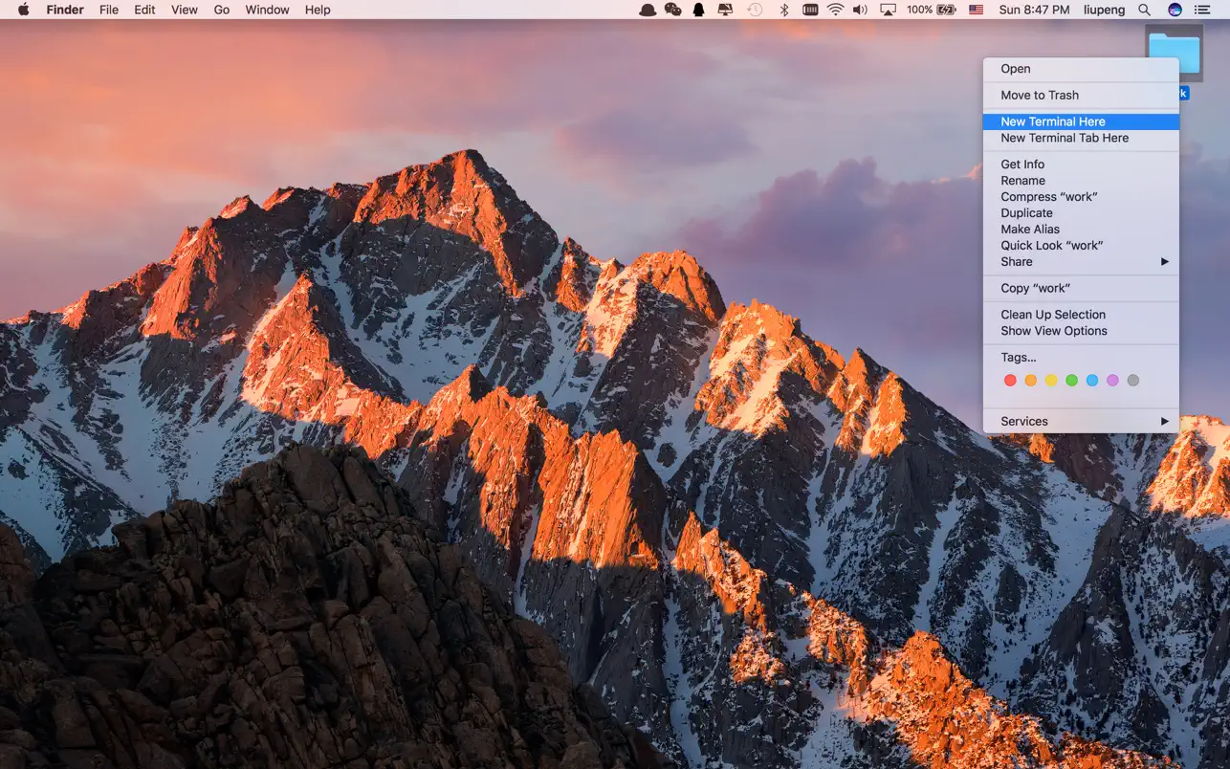Open the AirPlay screen mirroring menu
This screenshot has height=769, width=1230.
(x=889, y=10)
